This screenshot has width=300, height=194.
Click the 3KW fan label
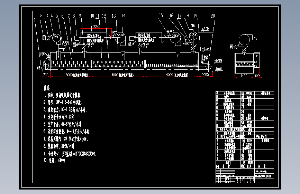tap(56, 37)
